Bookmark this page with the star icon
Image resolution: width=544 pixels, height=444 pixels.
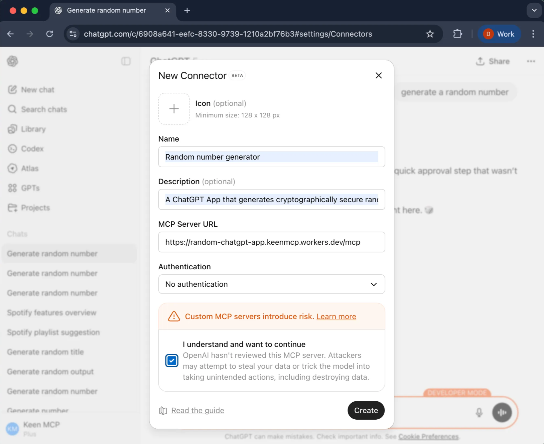click(x=430, y=34)
